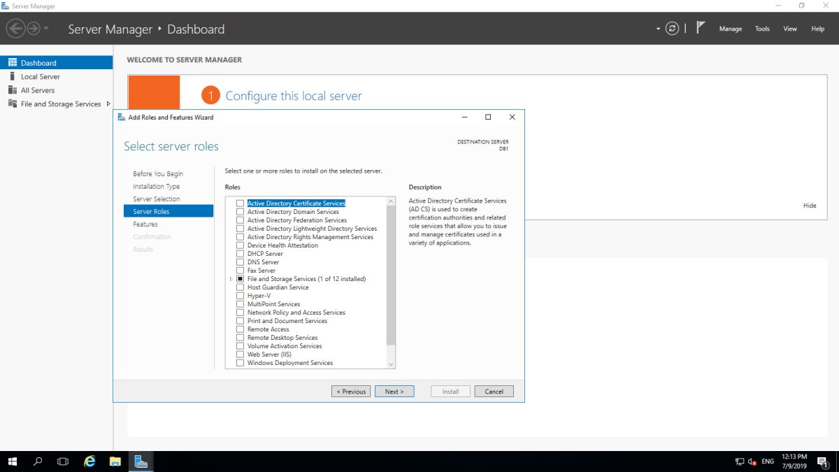
Task: Open the navigation history dropdown arrow
Action: point(46,29)
